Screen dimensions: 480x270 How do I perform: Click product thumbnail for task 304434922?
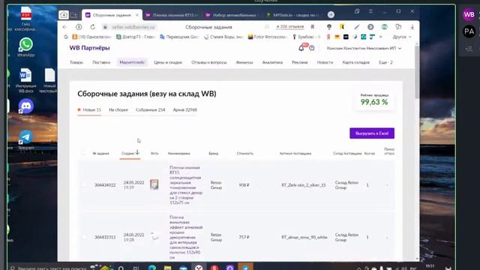point(154,184)
